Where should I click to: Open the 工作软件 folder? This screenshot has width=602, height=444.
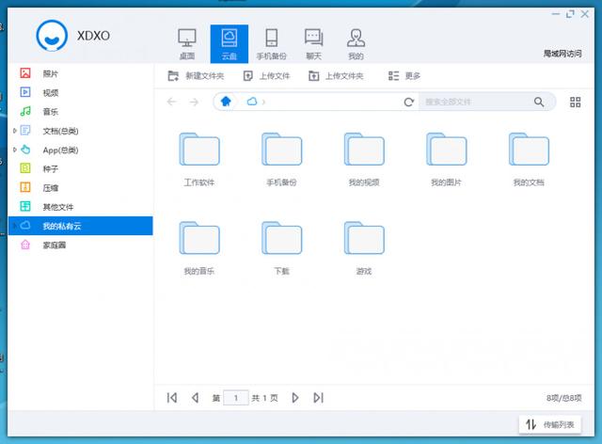click(199, 159)
